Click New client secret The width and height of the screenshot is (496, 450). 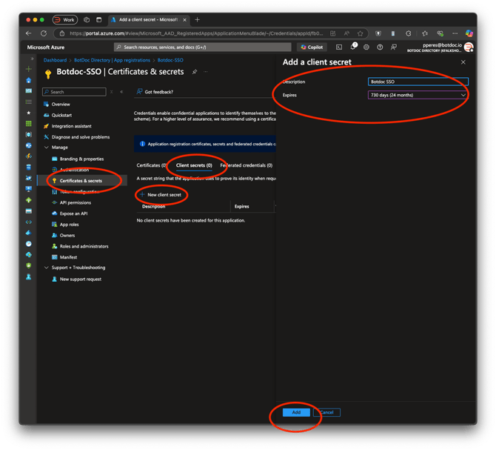point(161,195)
